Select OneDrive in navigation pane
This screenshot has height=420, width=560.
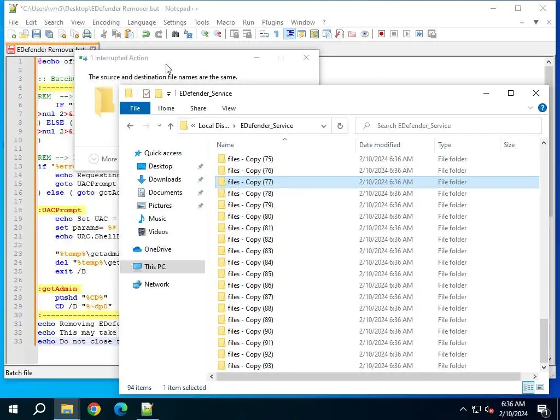157,249
